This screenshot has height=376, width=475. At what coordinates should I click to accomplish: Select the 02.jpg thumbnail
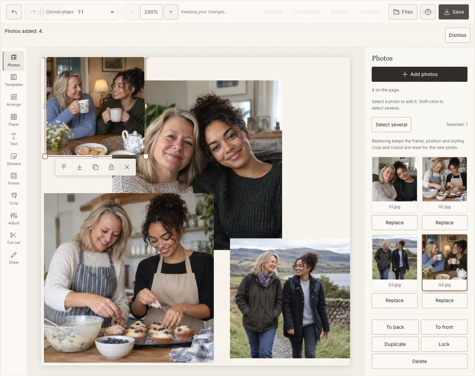tap(445, 184)
